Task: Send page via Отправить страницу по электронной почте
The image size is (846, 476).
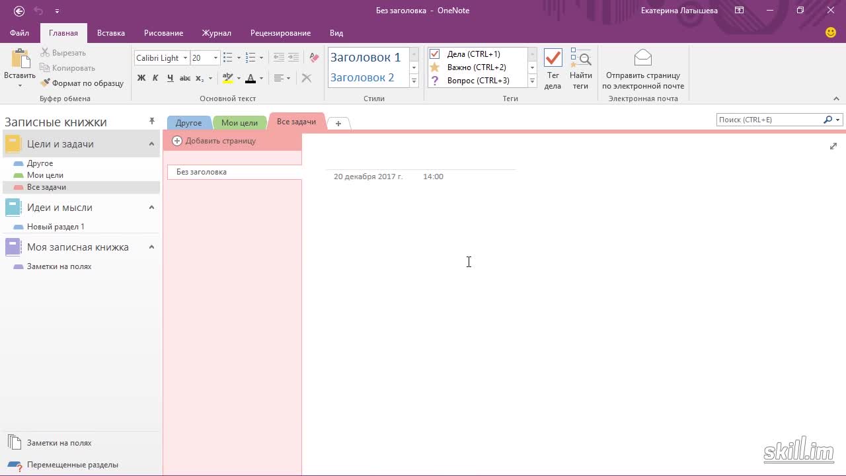Action: [643, 69]
